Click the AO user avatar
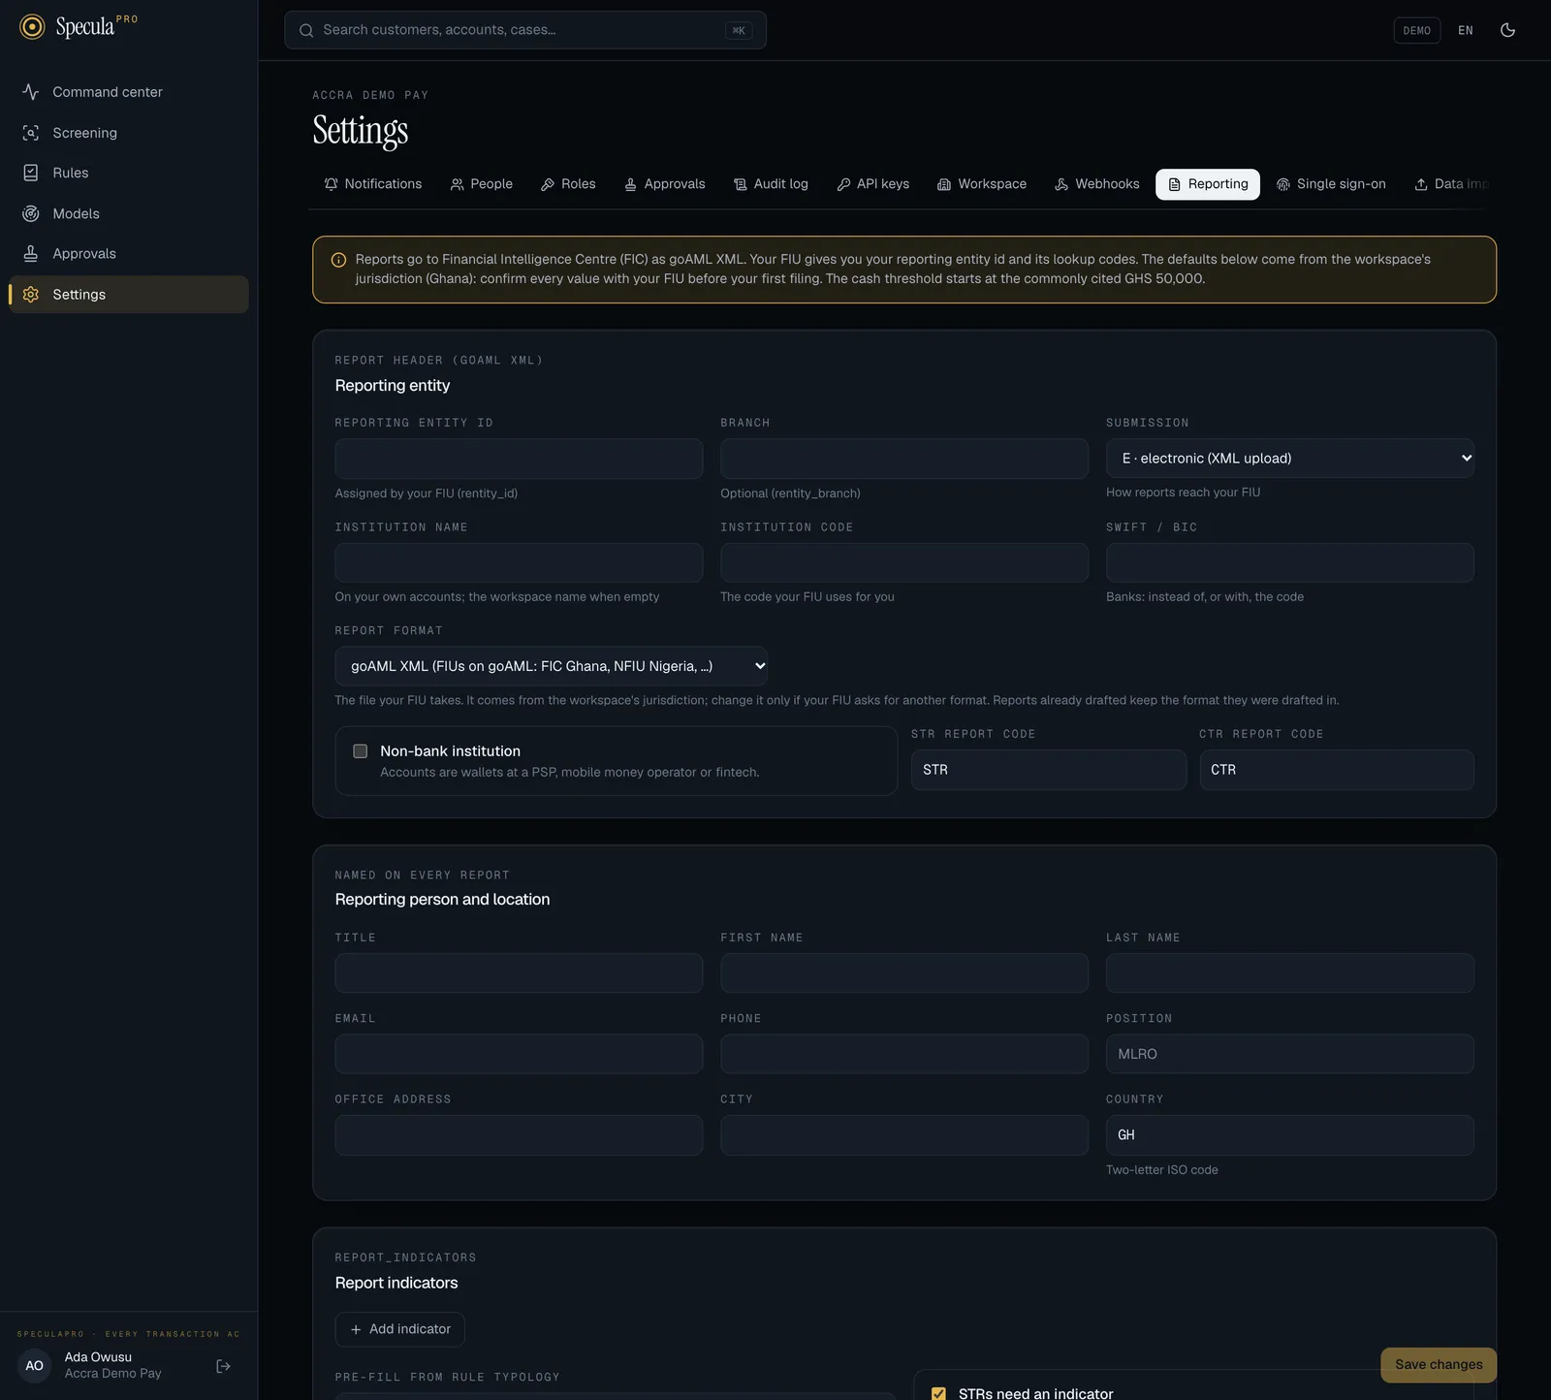 coord(35,1366)
